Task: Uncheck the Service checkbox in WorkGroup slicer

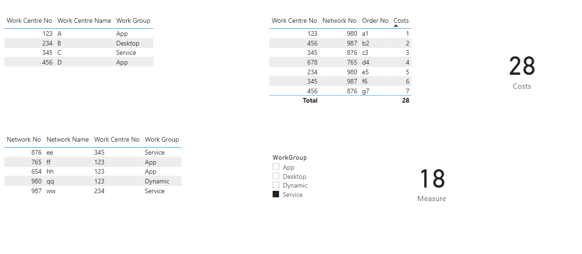Action: [276, 195]
